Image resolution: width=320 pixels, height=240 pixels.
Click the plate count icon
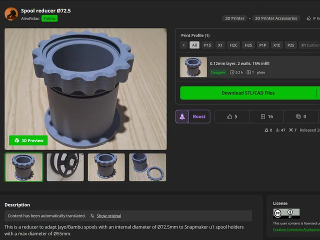point(248,72)
